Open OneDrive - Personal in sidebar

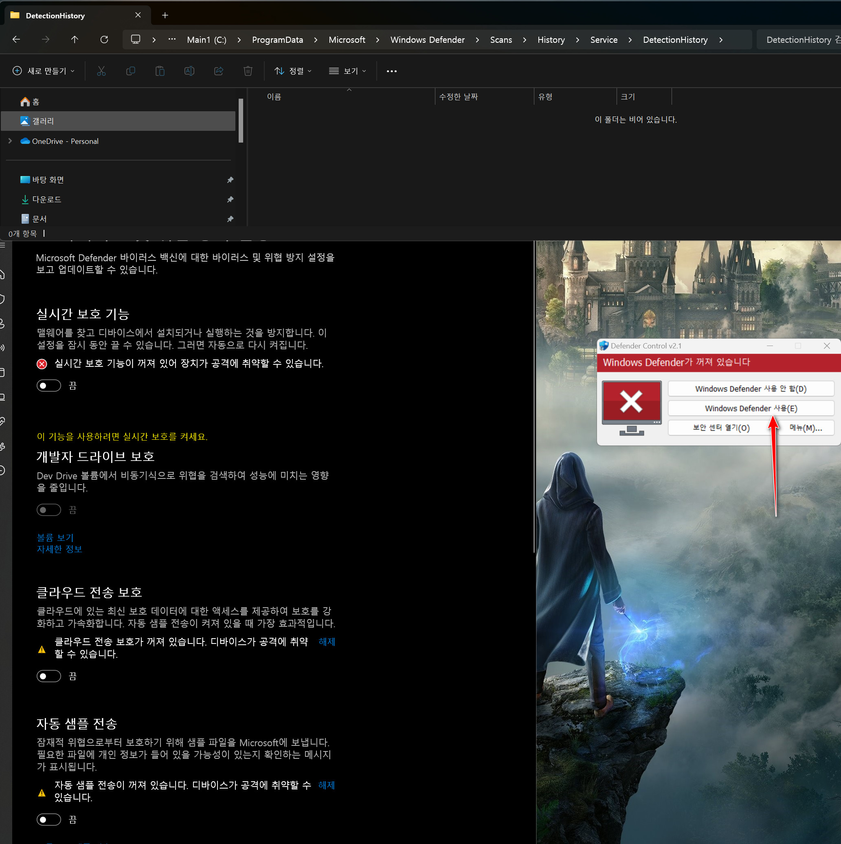click(65, 141)
